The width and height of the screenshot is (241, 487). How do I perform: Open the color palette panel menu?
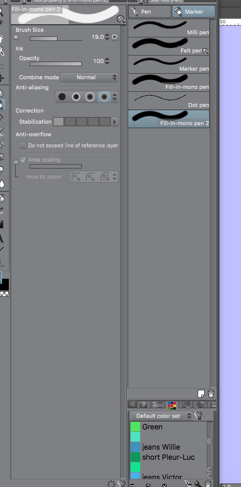point(132,404)
